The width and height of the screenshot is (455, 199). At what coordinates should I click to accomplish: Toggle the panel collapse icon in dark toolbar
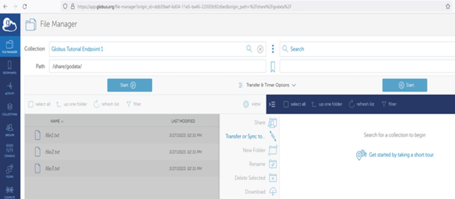click(273, 104)
